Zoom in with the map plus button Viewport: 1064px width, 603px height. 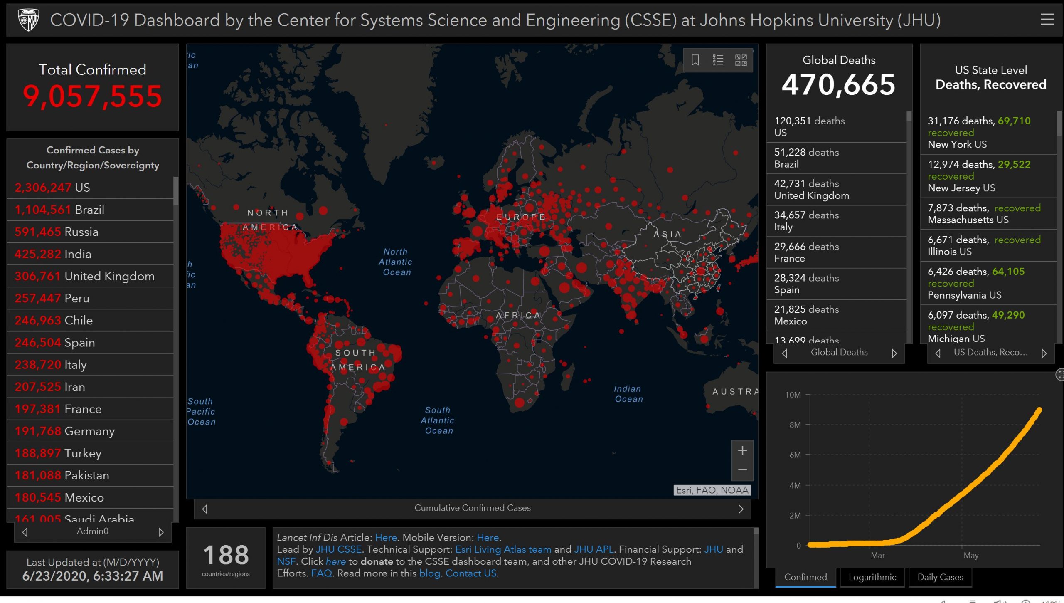pyautogui.click(x=742, y=450)
